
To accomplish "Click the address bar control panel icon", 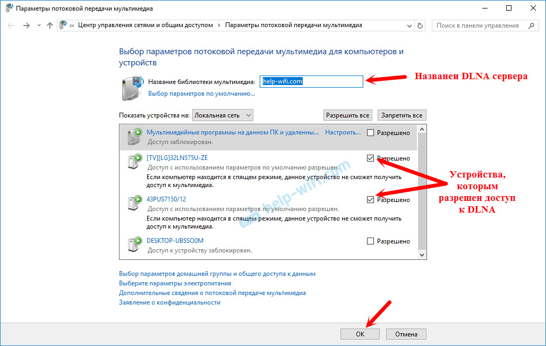I will [x=63, y=25].
